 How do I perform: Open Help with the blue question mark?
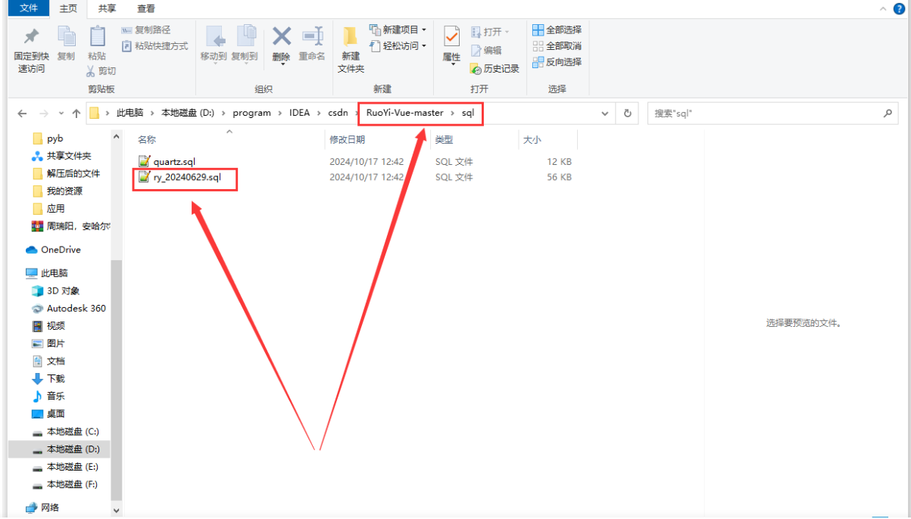[x=899, y=8]
